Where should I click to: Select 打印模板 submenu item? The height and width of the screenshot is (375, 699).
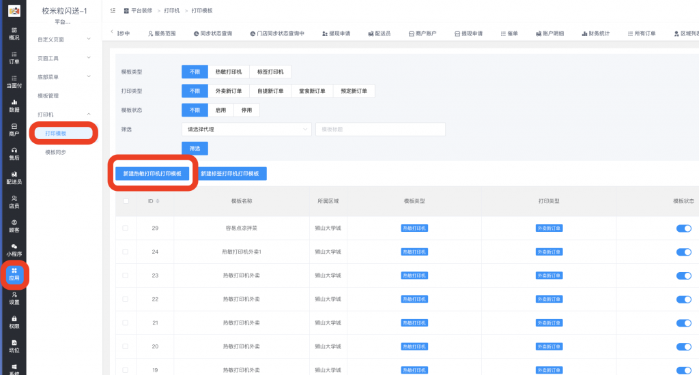(63, 133)
